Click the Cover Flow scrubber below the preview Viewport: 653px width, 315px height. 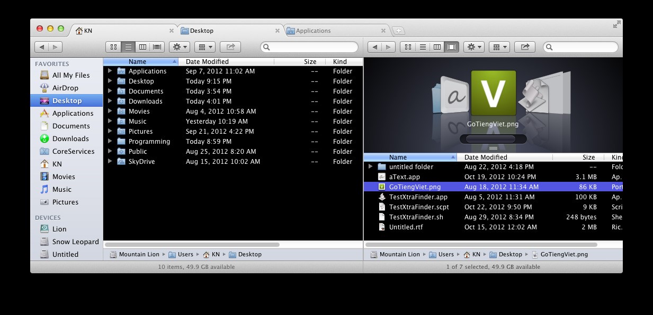click(x=492, y=138)
